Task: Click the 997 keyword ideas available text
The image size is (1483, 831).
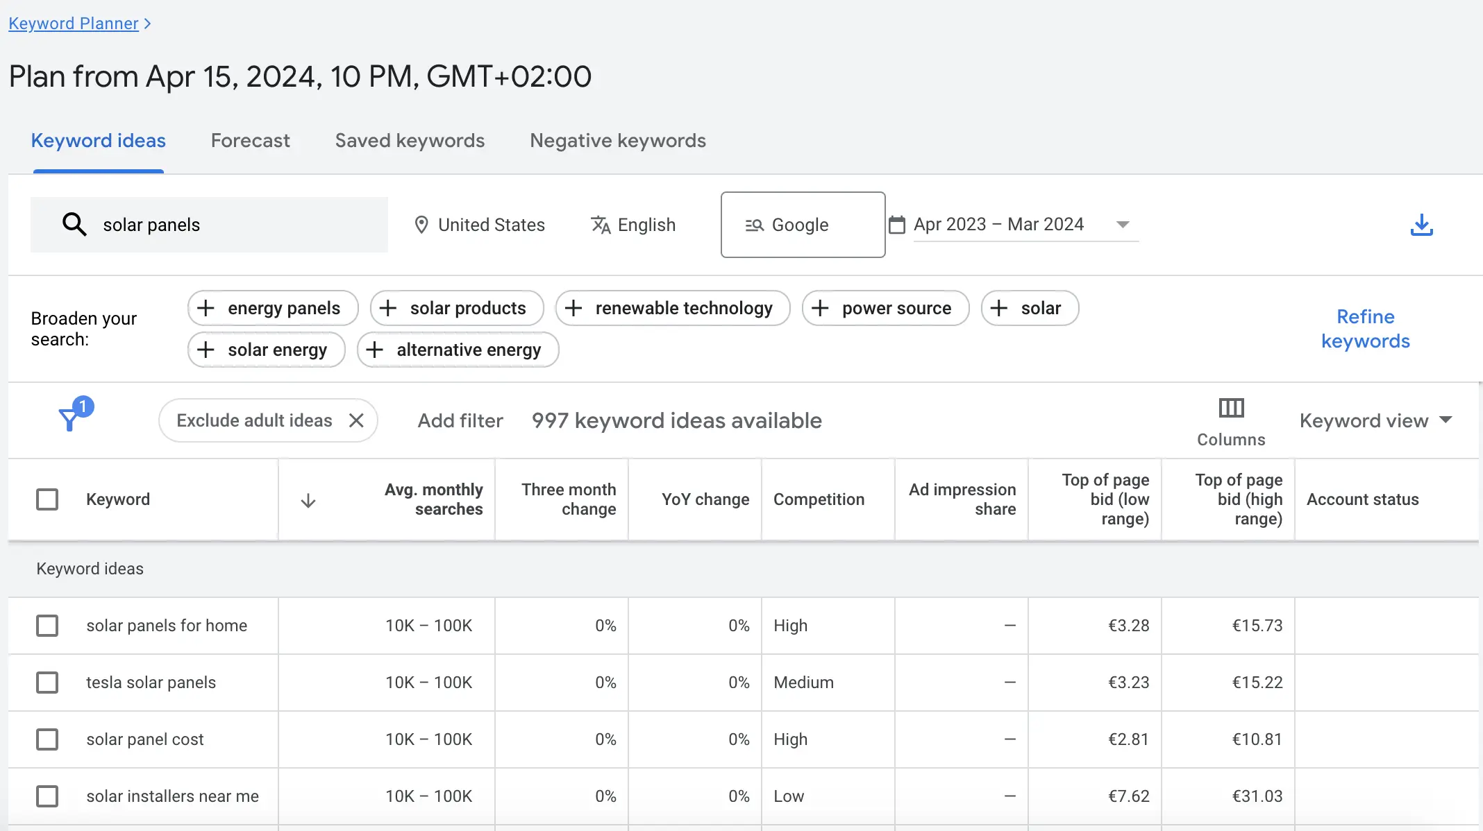Action: point(677,420)
